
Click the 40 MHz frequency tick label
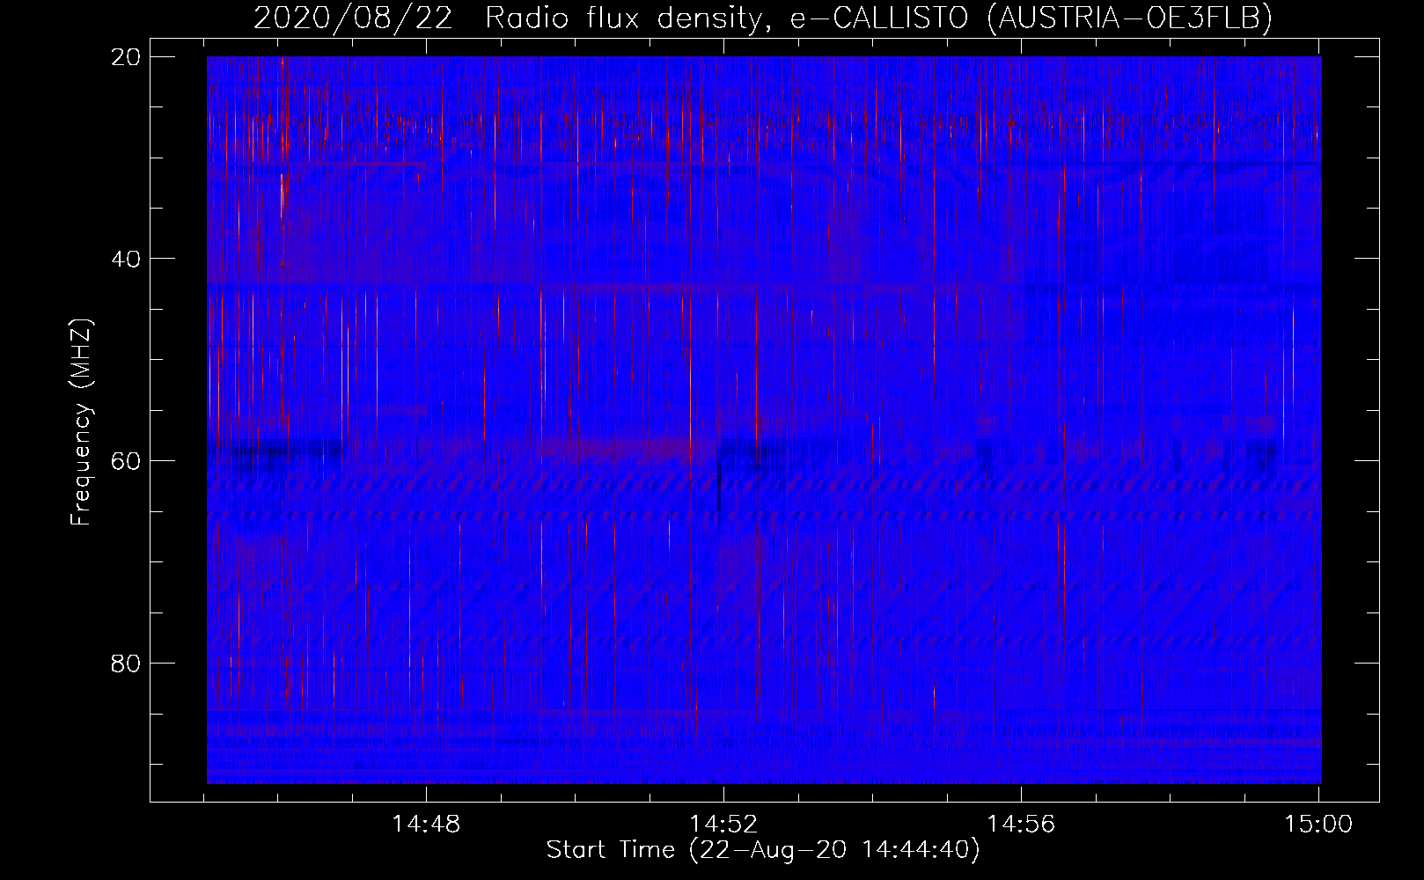(x=127, y=259)
